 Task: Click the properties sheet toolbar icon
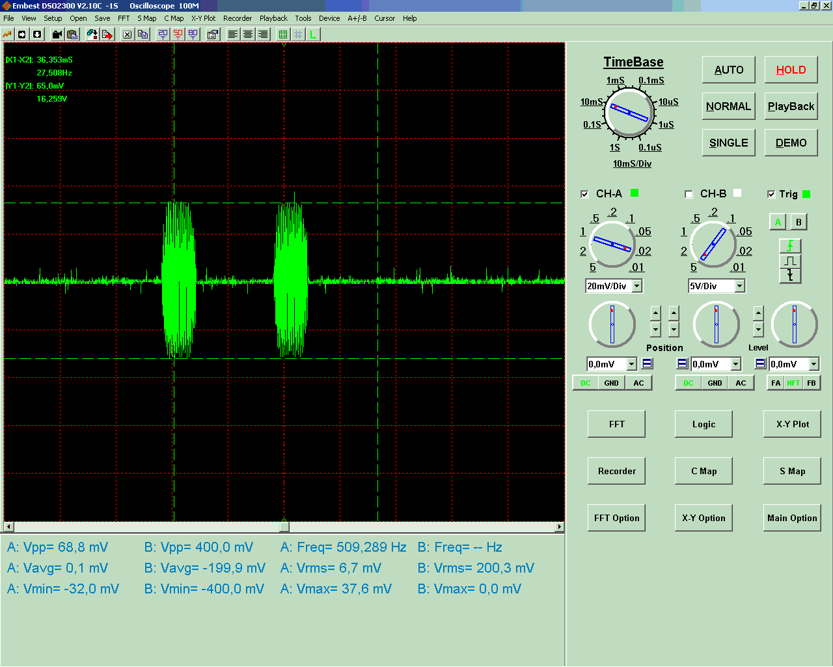pyautogui.click(x=212, y=35)
